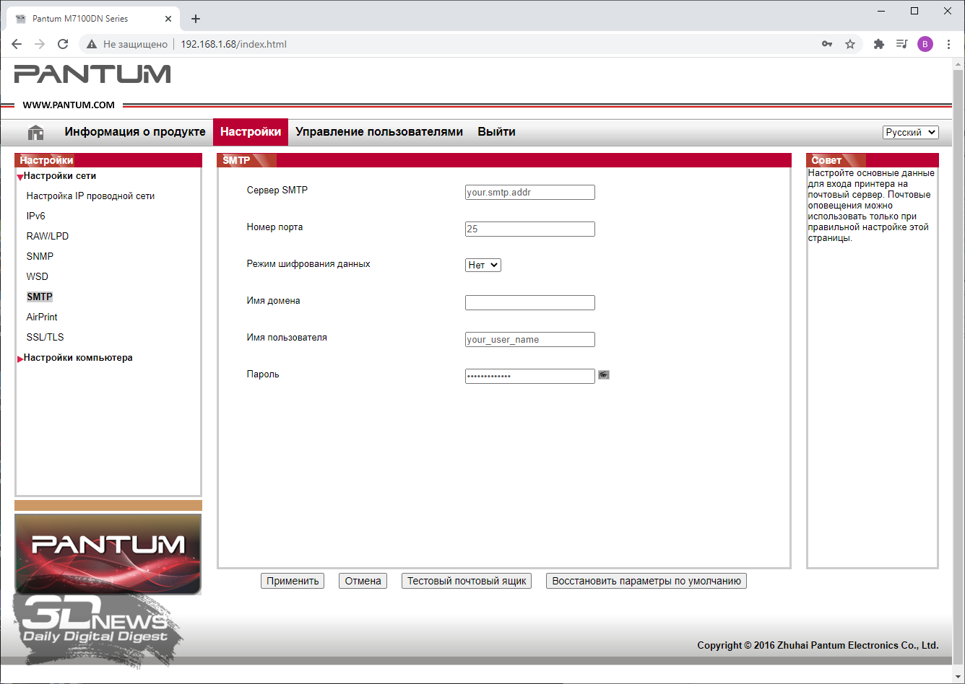Click the SMTP panel header
This screenshot has width=965, height=684.
[x=503, y=160]
